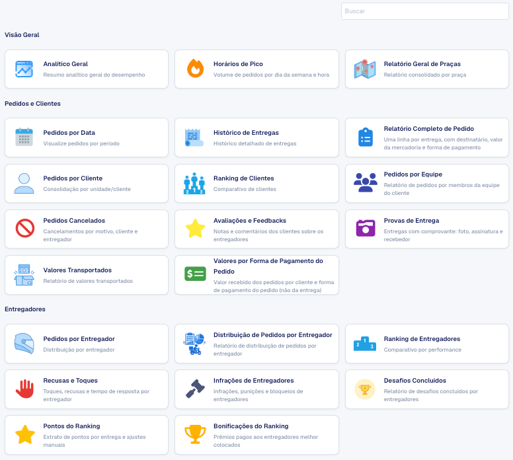This screenshot has height=460, width=513.
Task: Click text 'Visualize pedidos por período'
Action: click(x=81, y=143)
